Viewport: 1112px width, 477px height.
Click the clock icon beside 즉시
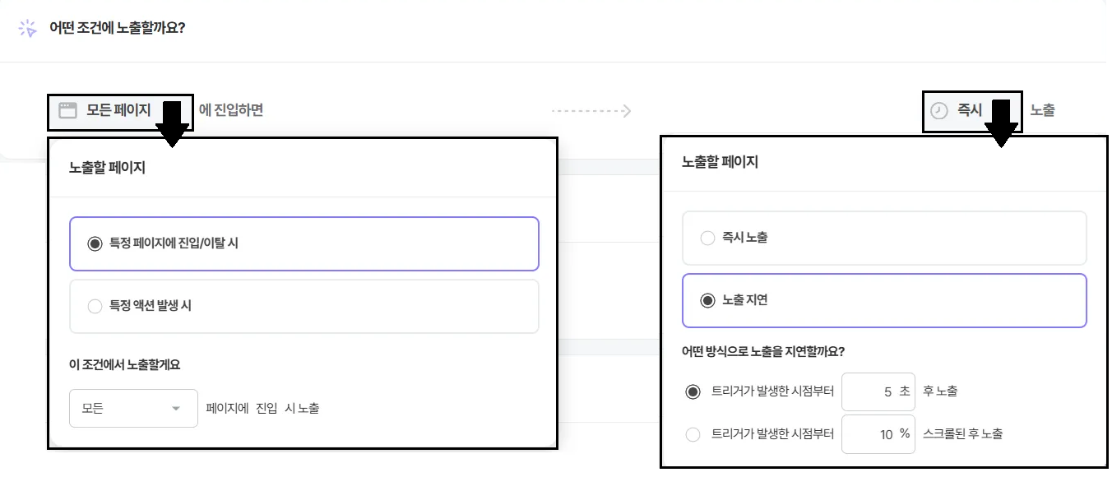click(938, 110)
